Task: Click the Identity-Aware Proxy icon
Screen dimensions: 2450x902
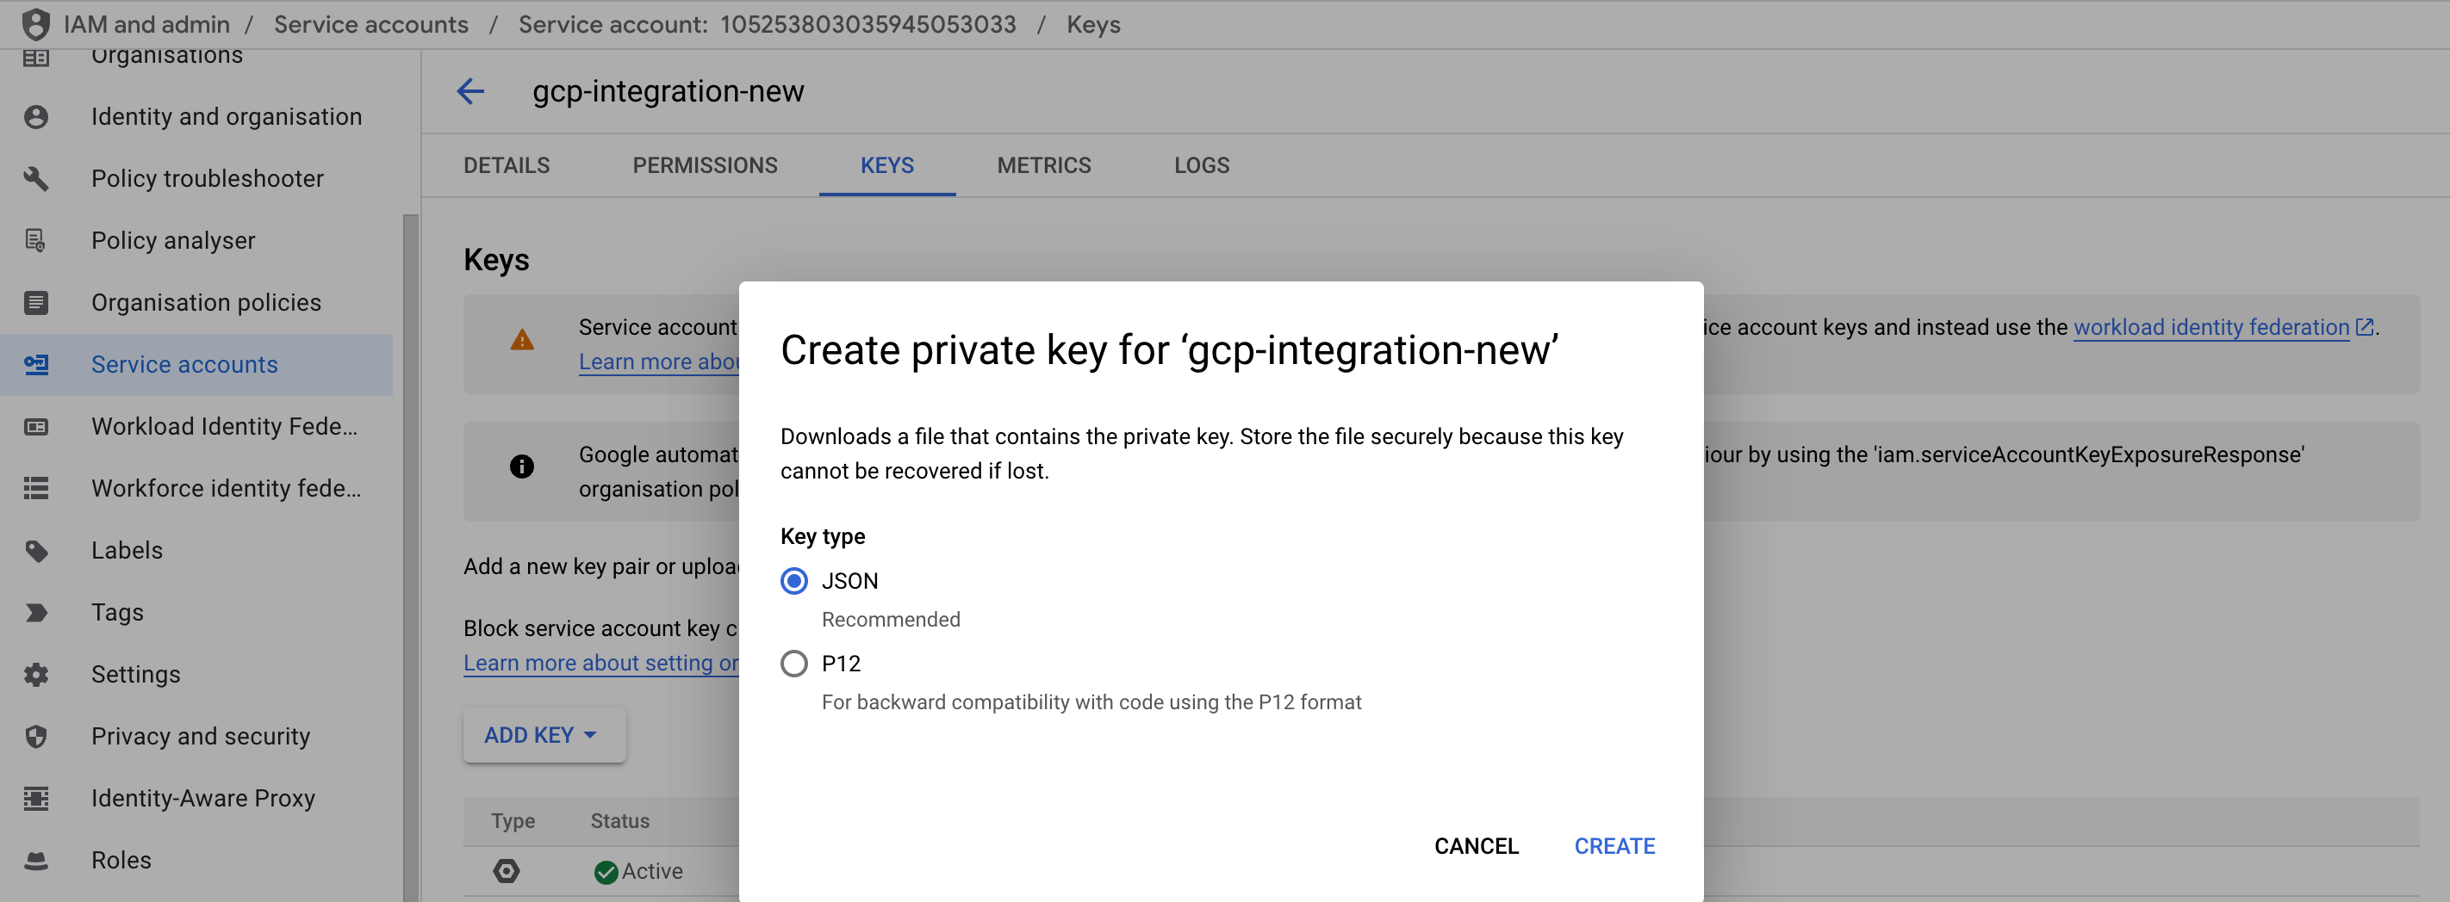Action: pos(36,799)
